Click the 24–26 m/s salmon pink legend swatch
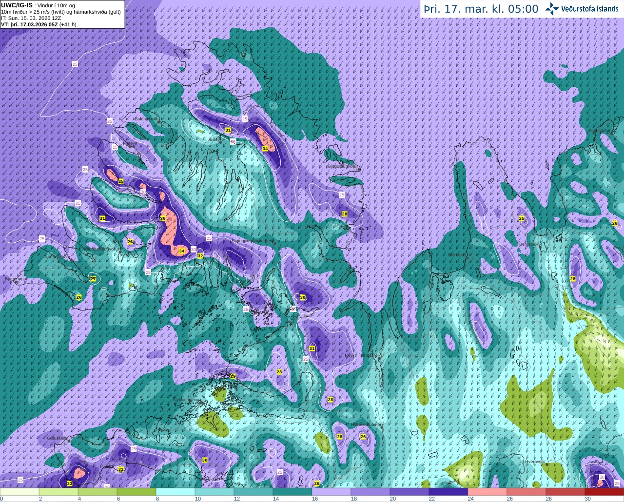Image resolution: width=624 pixels, height=502 pixels. [487, 492]
